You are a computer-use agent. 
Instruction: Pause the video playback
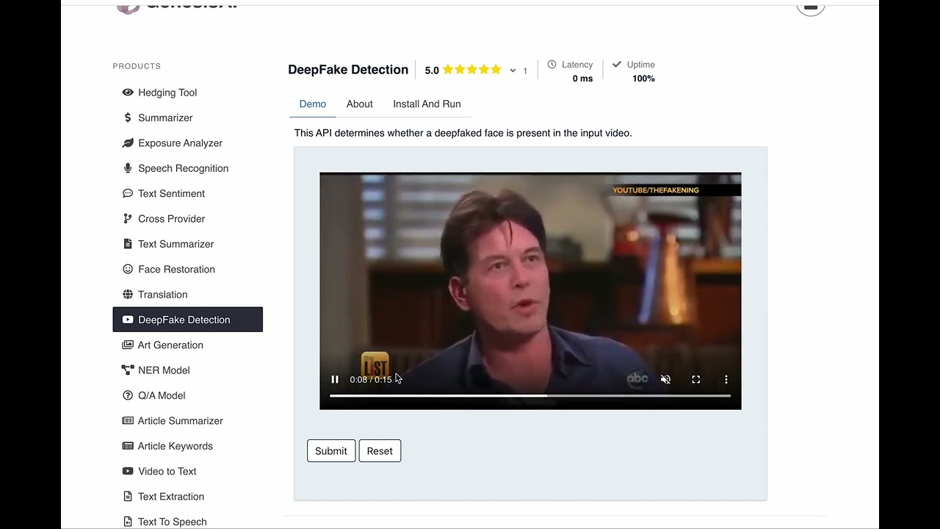[335, 379]
